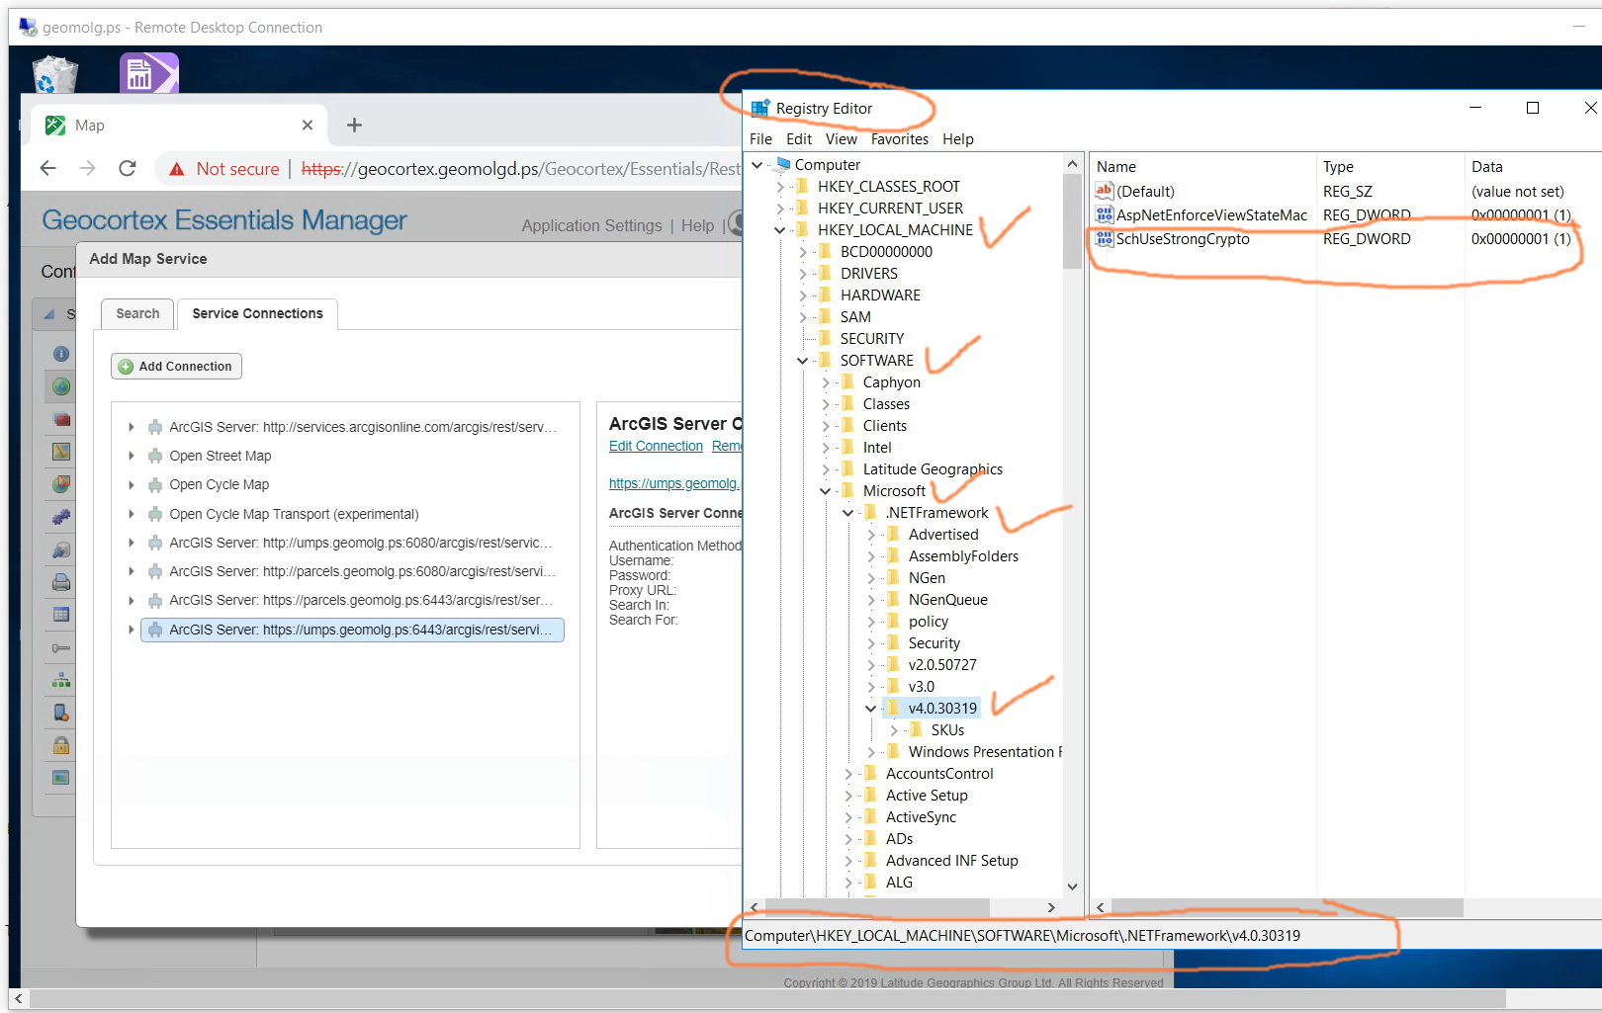Select the v2.0.50727 registry key
The width and height of the screenshot is (1602, 1013).
coord(942,665)
